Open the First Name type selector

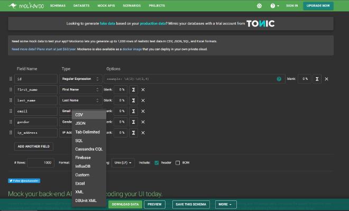[80, 89]
